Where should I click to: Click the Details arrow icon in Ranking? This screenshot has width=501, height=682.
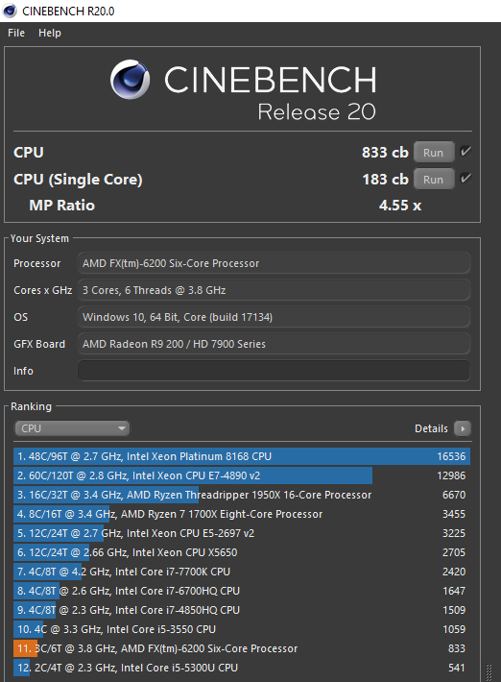[463, 428]
